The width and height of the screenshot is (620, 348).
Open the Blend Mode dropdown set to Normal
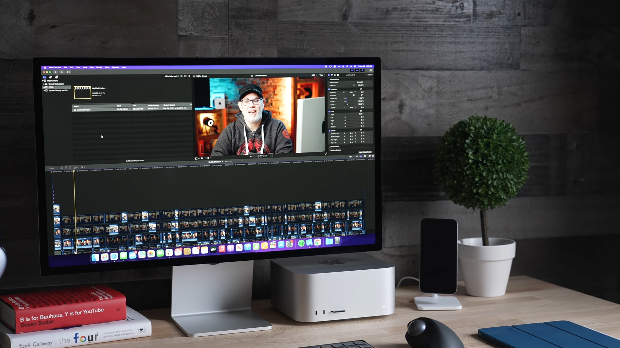(x=360, y=82)
